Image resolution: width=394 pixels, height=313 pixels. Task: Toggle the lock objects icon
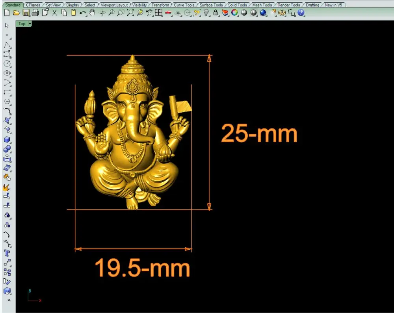216,13
